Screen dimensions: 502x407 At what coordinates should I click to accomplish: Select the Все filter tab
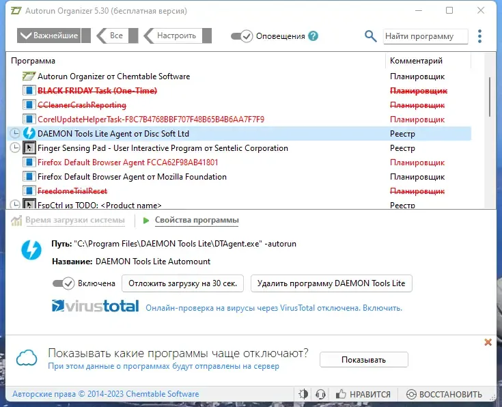coord(117,36)
